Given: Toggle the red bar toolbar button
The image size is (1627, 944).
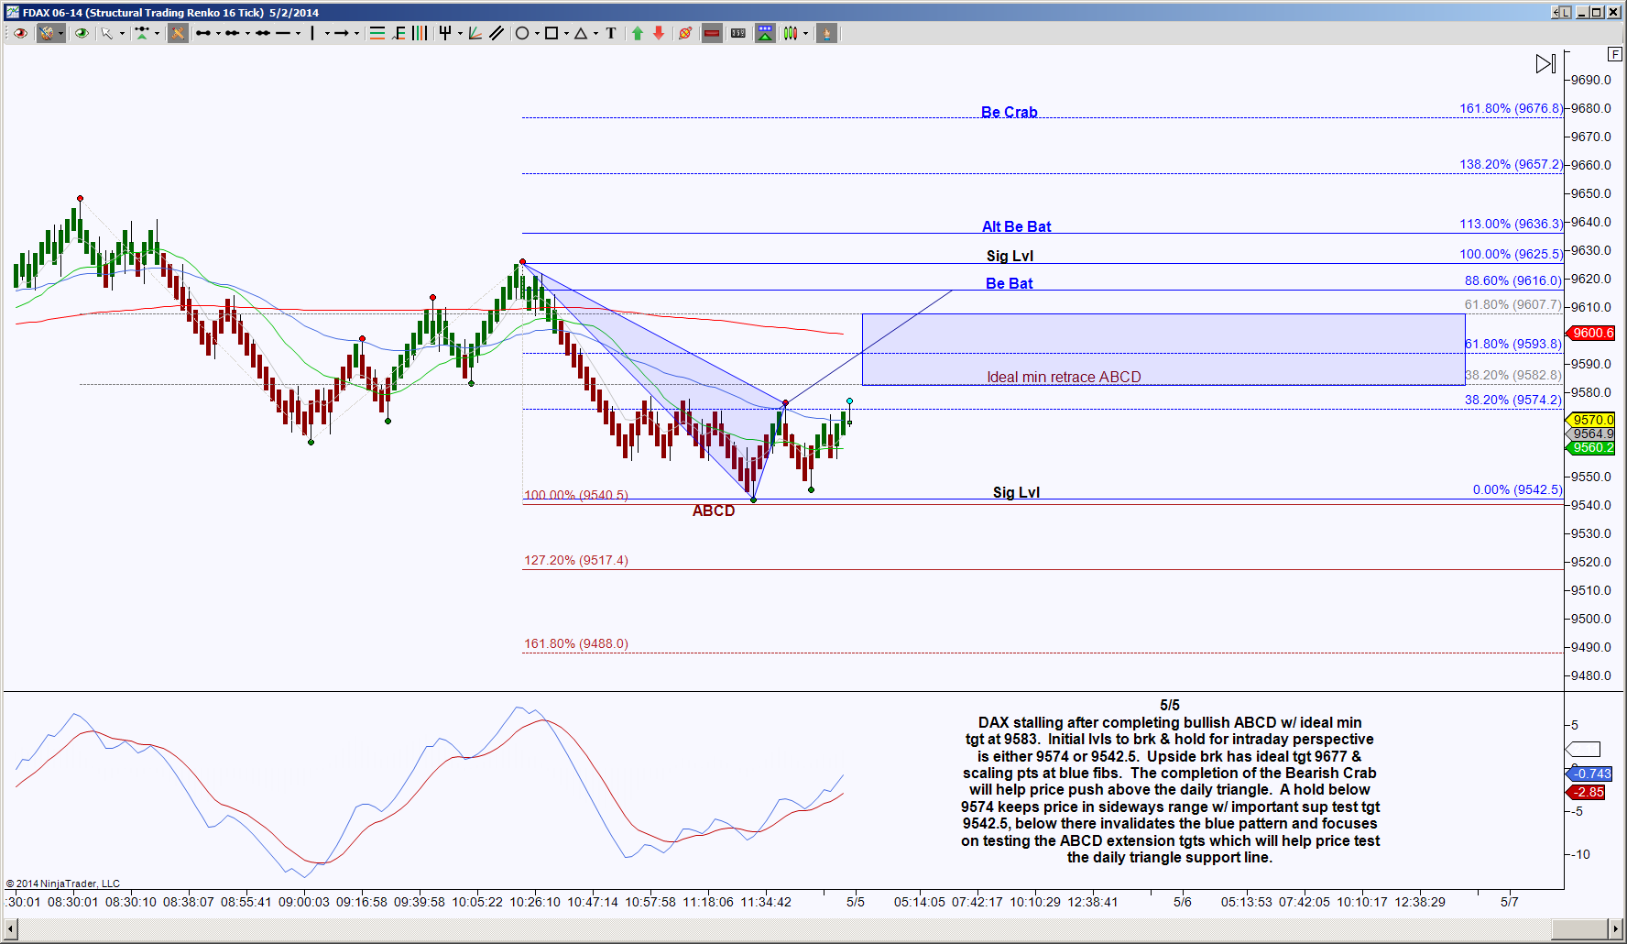Looking at the screenshot, I should pyautogui.click(x=712, y=33).
